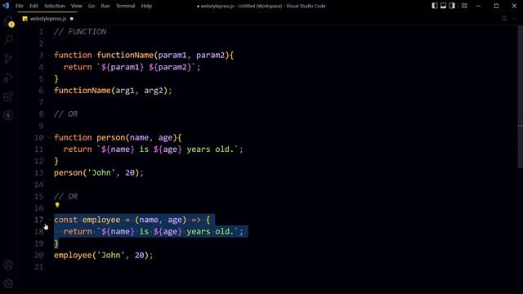The height and width of the screenshot is (294, 523).
Task: Open the Help menu
Action: click(146, 6)
